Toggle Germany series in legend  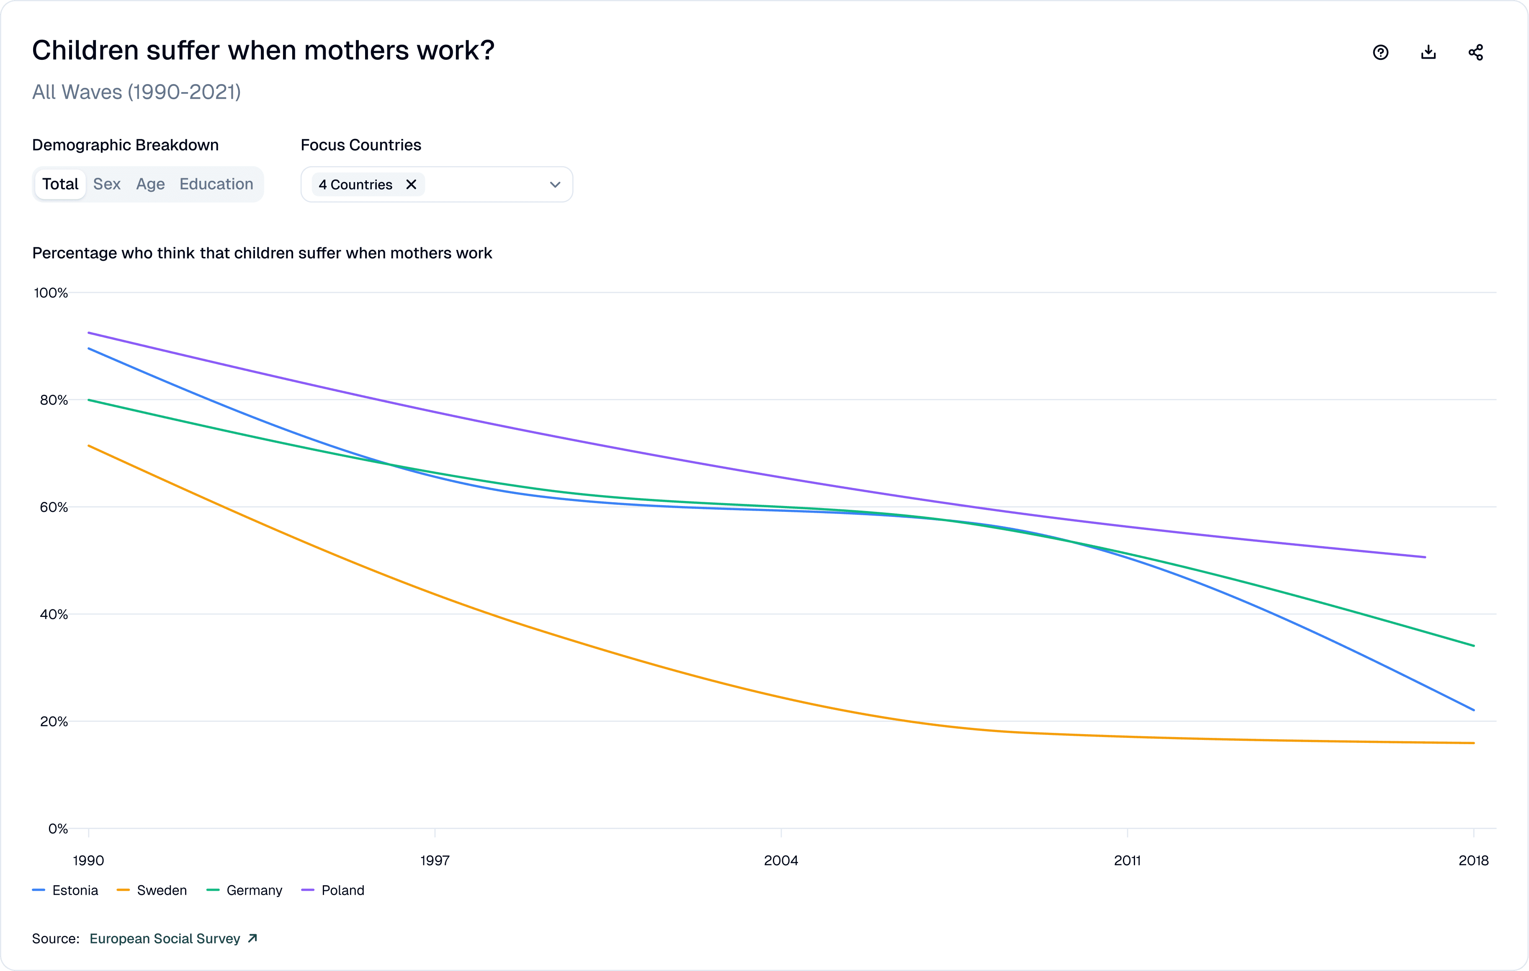point(245,890)
